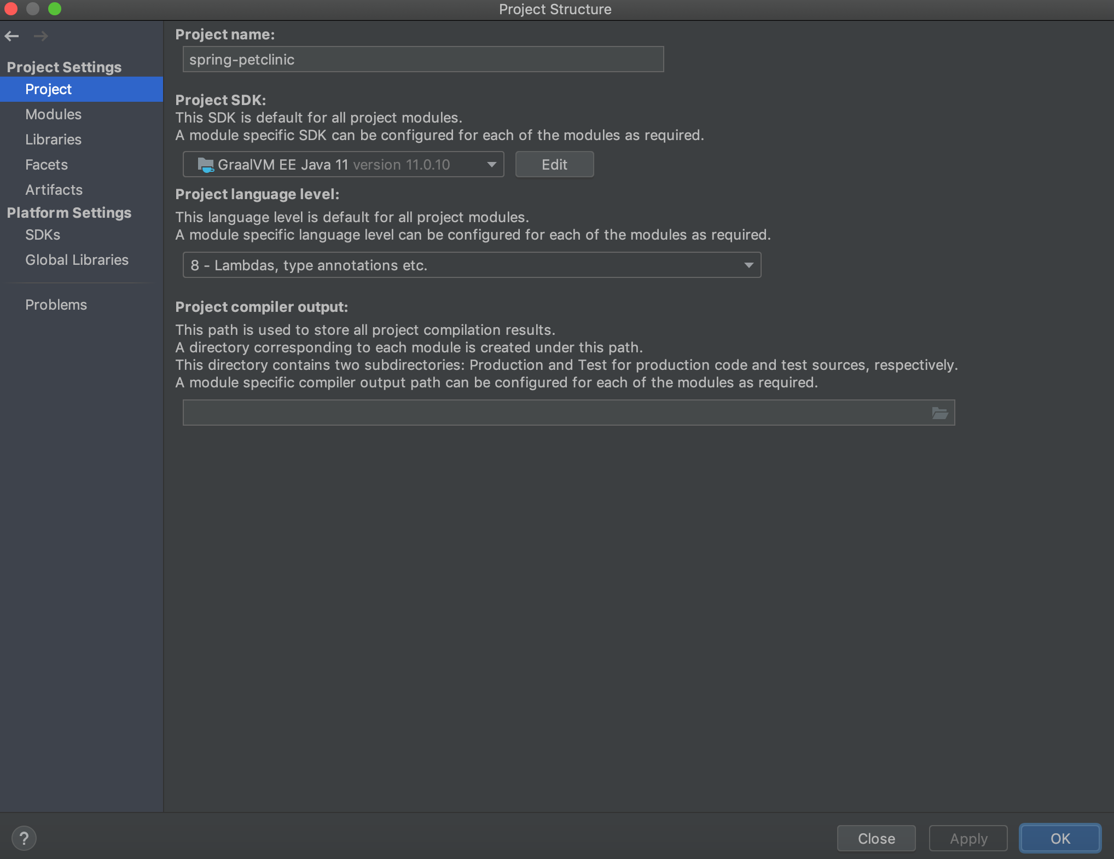Screen dimensions: 1114x859
Task: Select language level 8 - Lambdas option
Action: click(470, 265)
